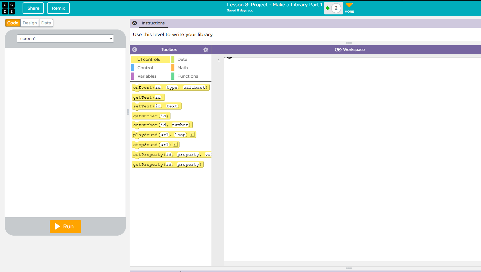Select the Math toolbox category
481x272 pixels.
191,68
